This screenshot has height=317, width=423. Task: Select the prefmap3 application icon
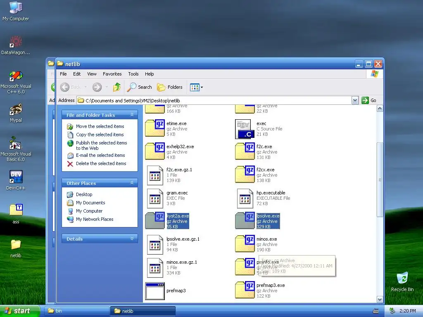tap(155, 291)
